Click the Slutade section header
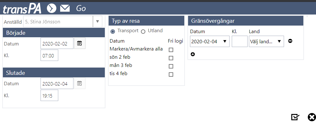The width and height of the screenshot is (316, 131). tap(54, 73)
